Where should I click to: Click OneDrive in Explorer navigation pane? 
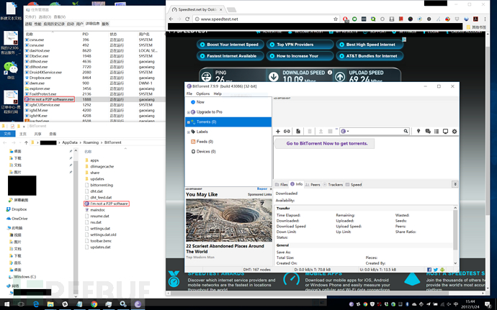click(x=17, y=219)
